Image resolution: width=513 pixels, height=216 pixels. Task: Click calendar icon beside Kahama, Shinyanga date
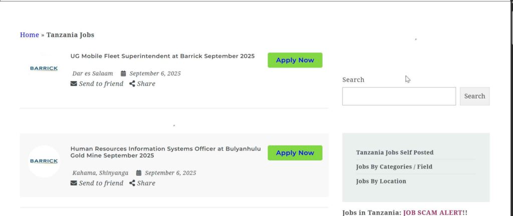pos(139,173)
